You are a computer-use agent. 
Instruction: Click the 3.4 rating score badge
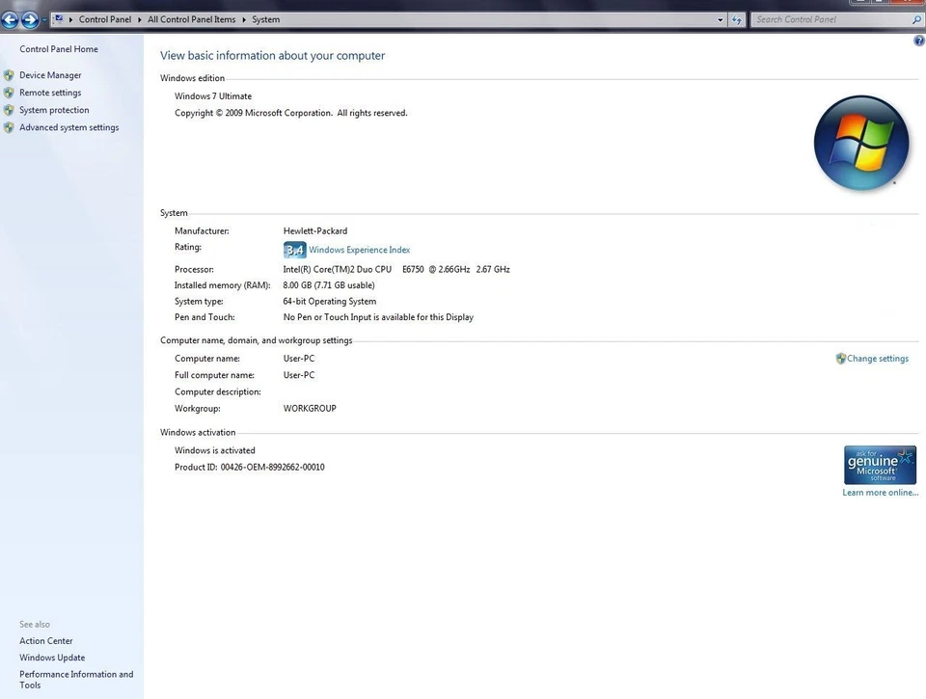coord(295,250)
